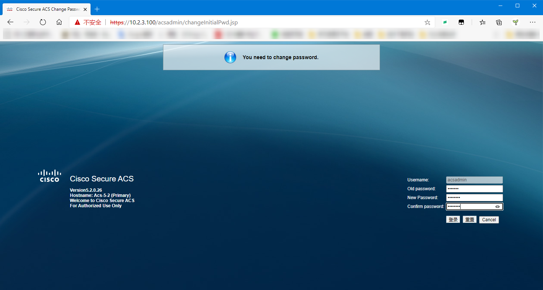Select the Cisco Secure ACS Change Password tab
This screenshot has height=290, width=543.
[x=44, y=9]
